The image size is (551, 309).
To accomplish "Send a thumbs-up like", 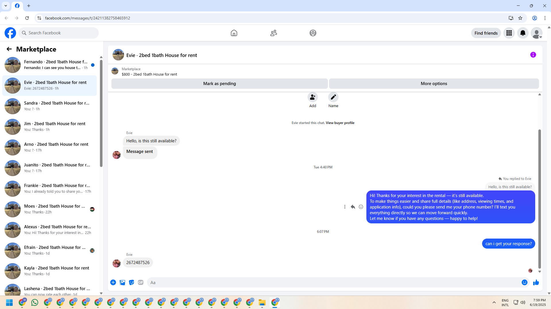I will (x=536, y=282).
